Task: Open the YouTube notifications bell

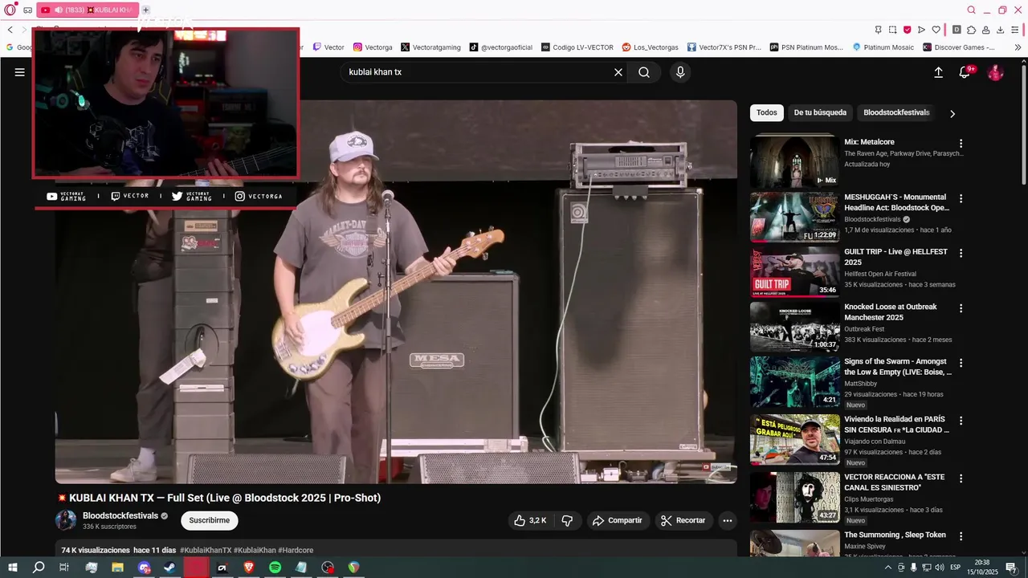Action: [x=965, y=72]
